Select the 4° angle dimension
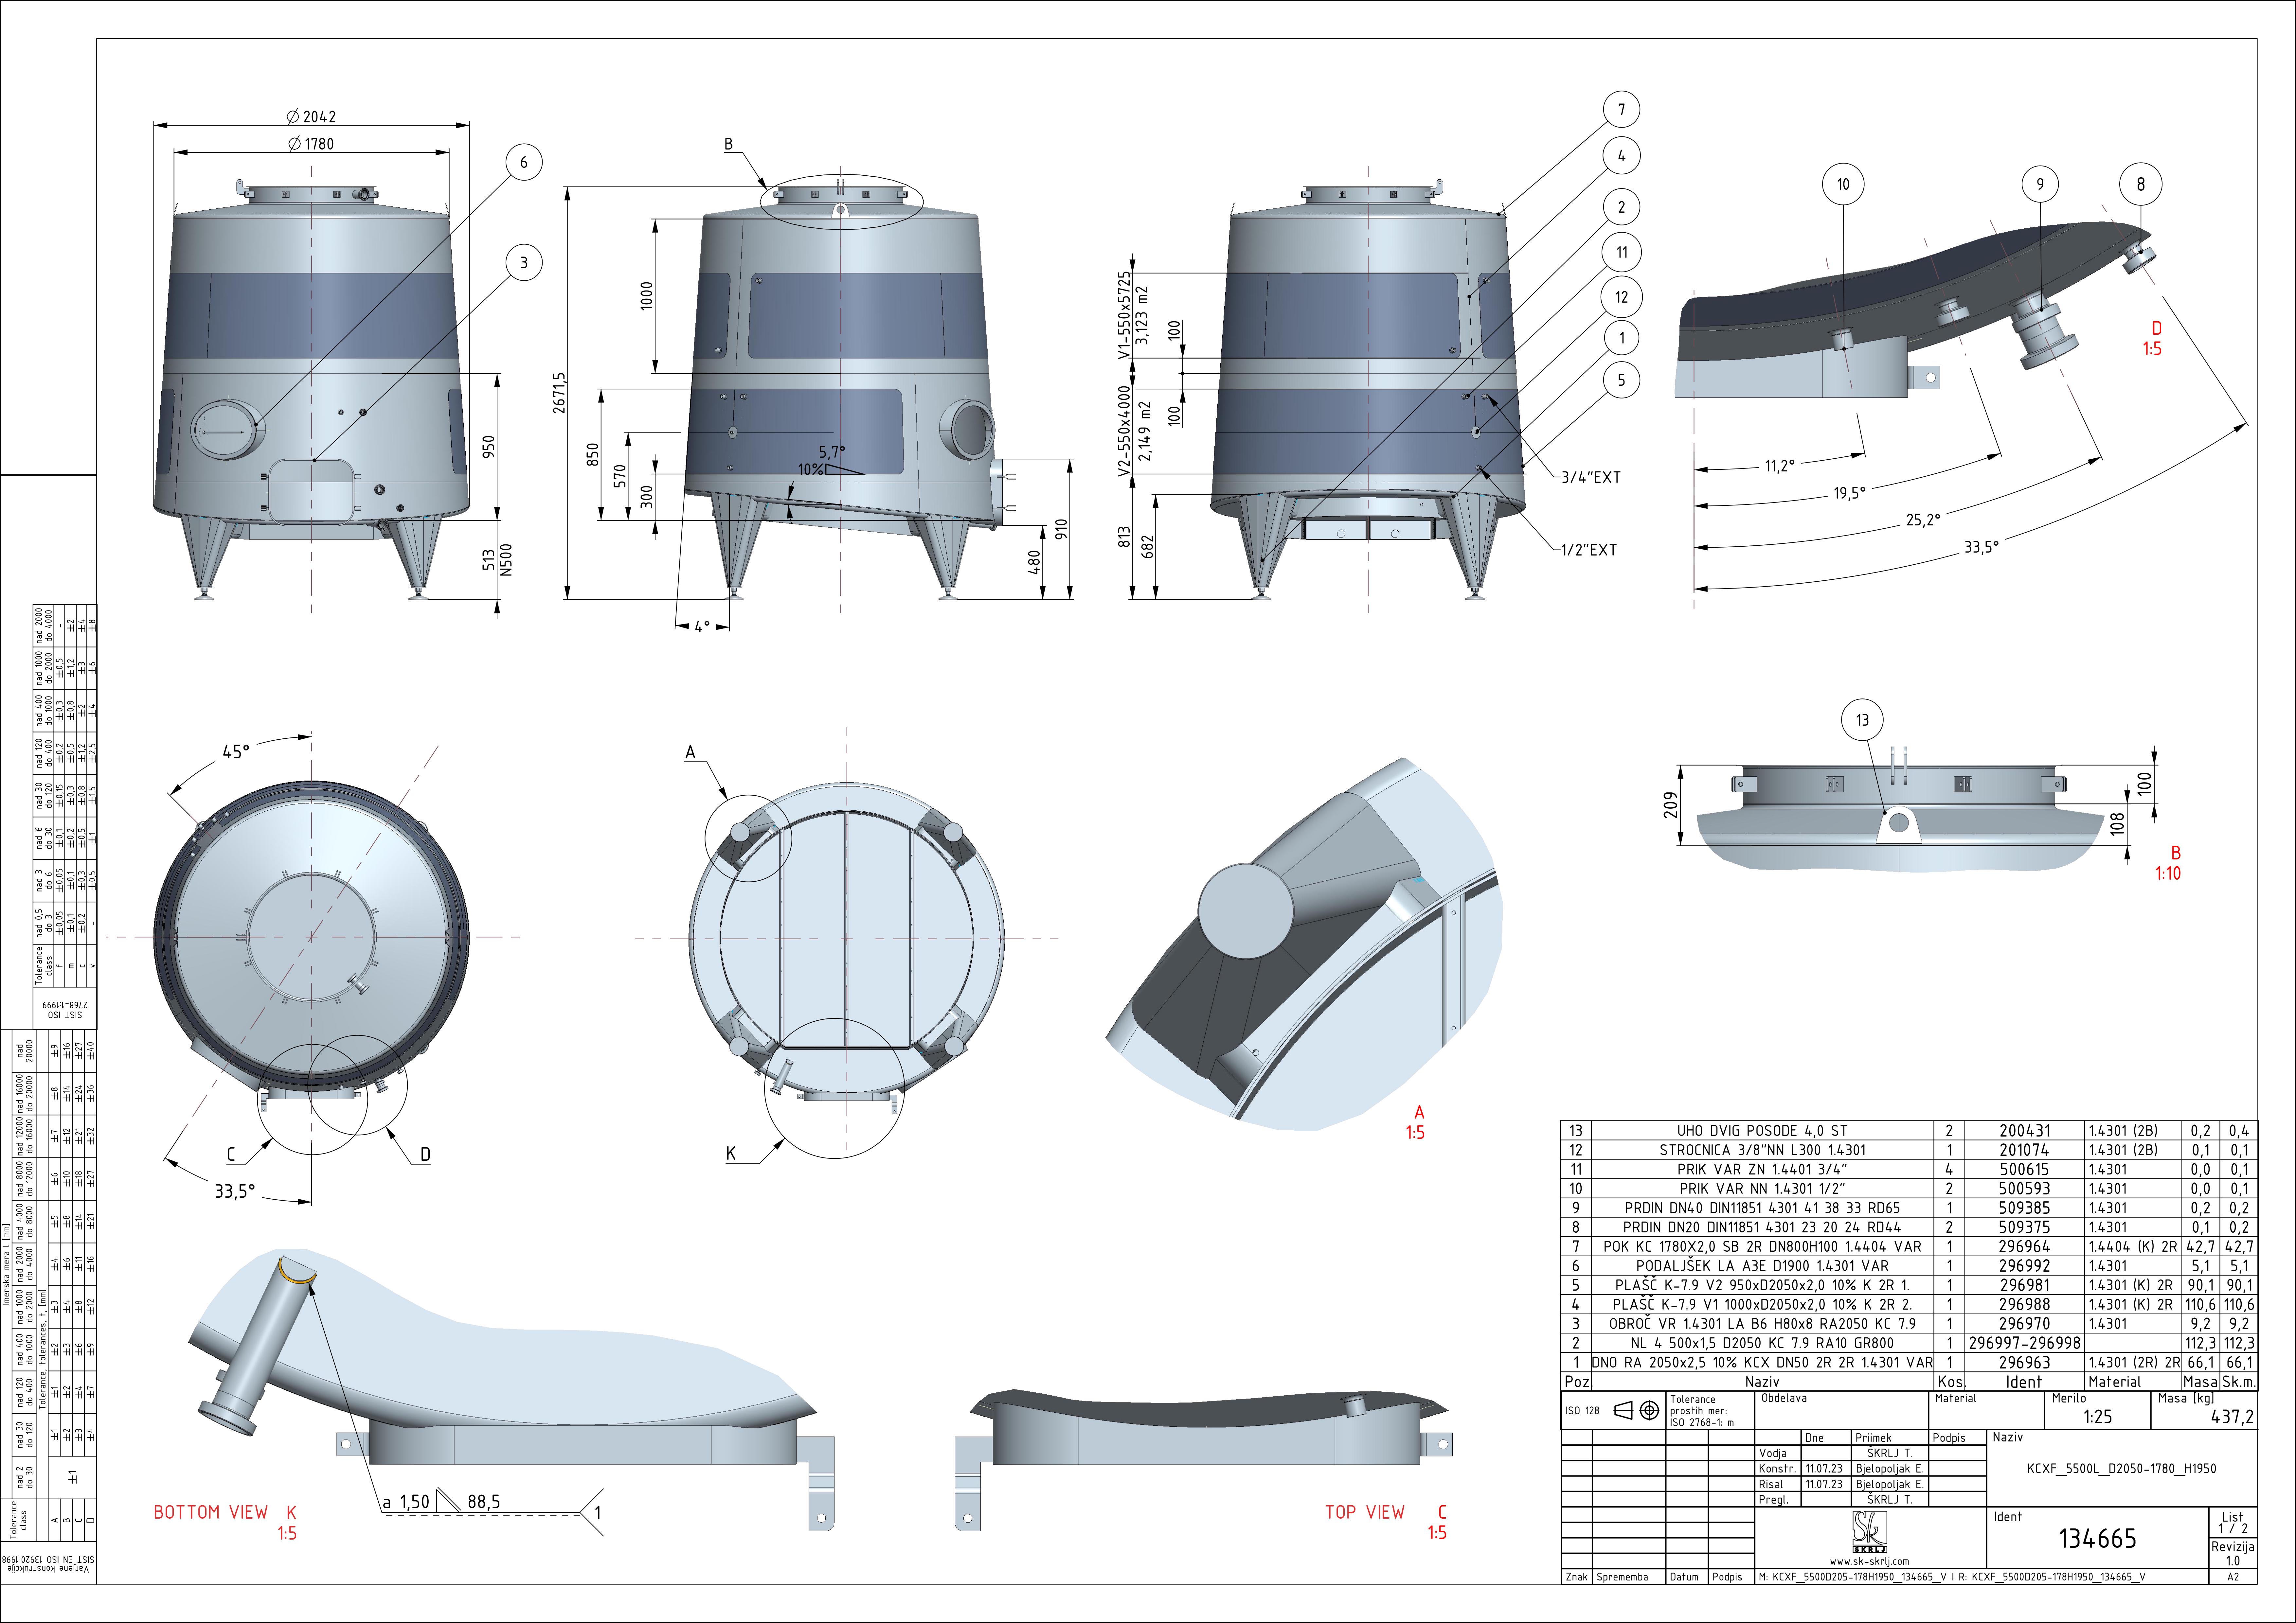This screenshot has width=2296, height=1623. [702, 627]
